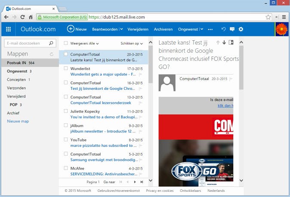
Task: Expand Ongewenst dropdown arrow in toolbar
Action: pos(202,29)
